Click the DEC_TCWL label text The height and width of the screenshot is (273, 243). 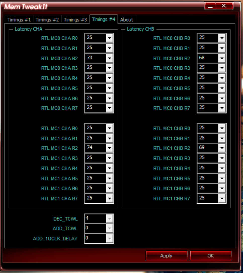coord(65,219)
